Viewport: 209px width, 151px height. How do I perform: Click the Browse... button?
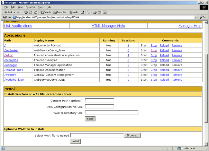(x=132, y=135)
